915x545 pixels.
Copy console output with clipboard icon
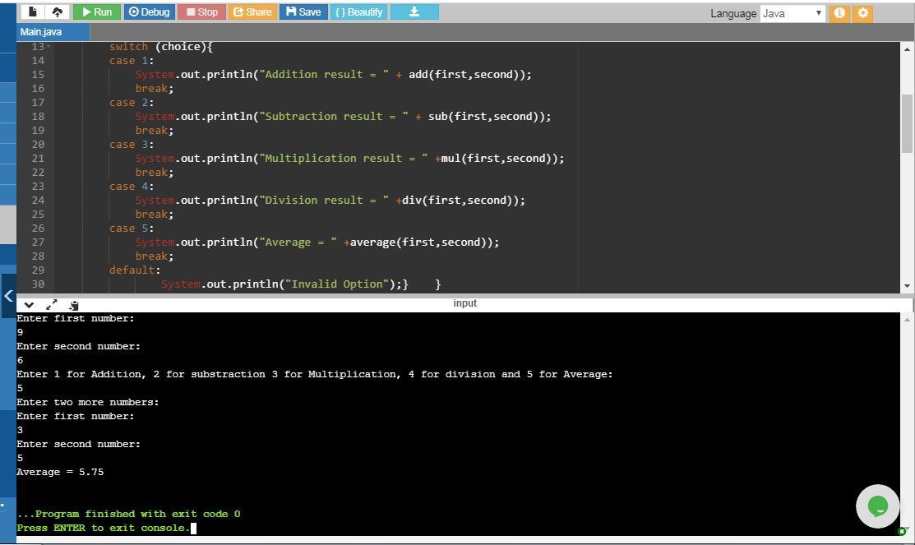point(73,305)
